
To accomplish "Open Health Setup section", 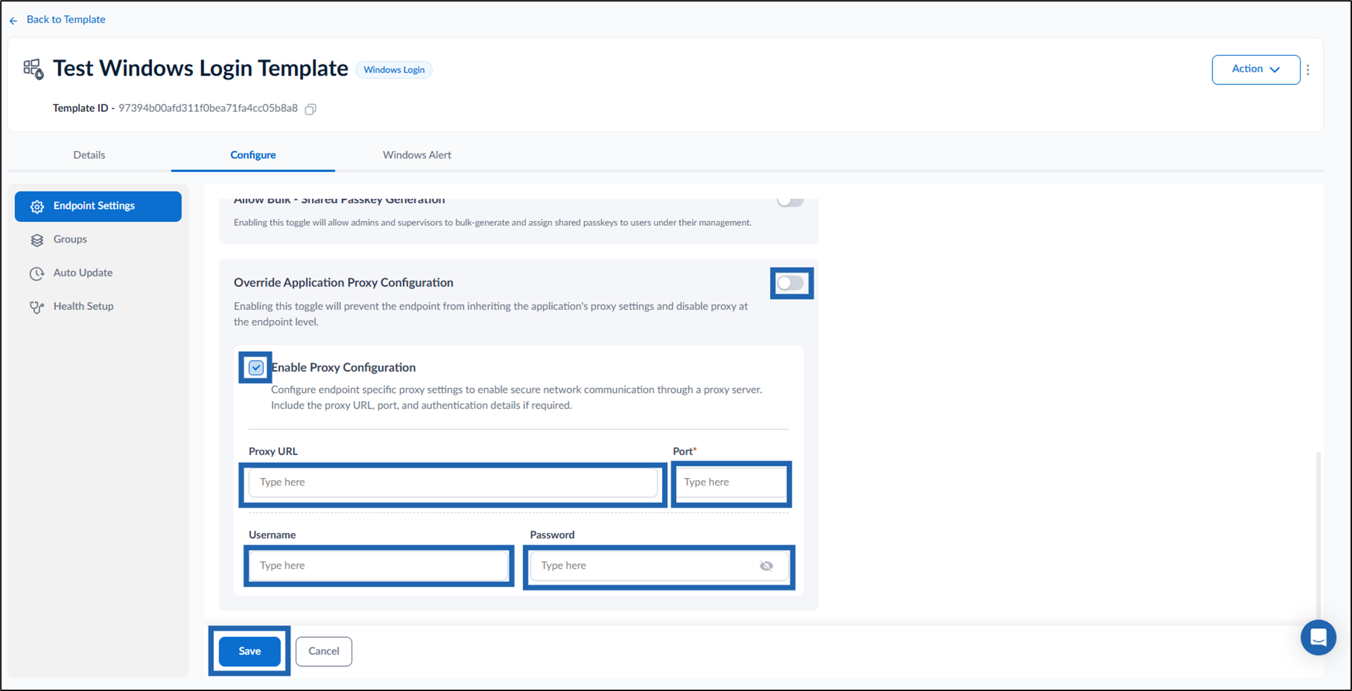I will point(98,306).
